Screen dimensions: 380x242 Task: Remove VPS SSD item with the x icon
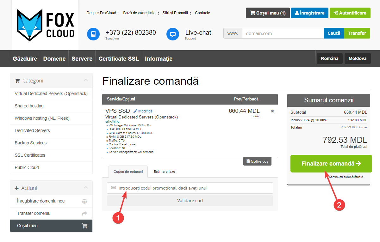272,111
